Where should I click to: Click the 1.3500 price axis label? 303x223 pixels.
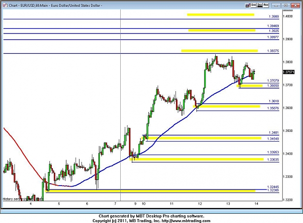pyautogui.click(x=287, y=131)
